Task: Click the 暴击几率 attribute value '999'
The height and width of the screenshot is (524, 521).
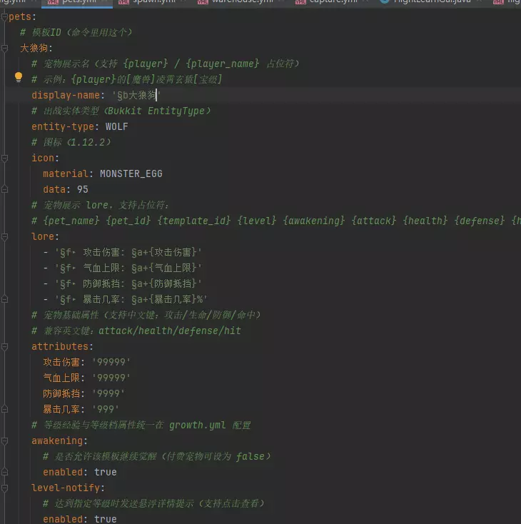Action: click(105, 409)
